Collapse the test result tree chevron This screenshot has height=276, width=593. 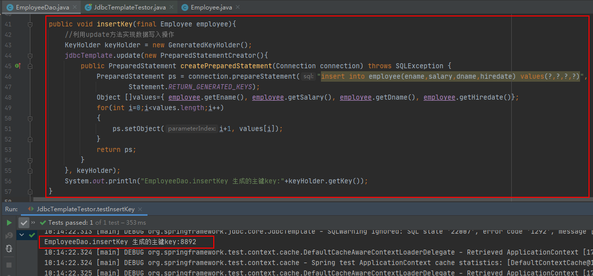22,235
